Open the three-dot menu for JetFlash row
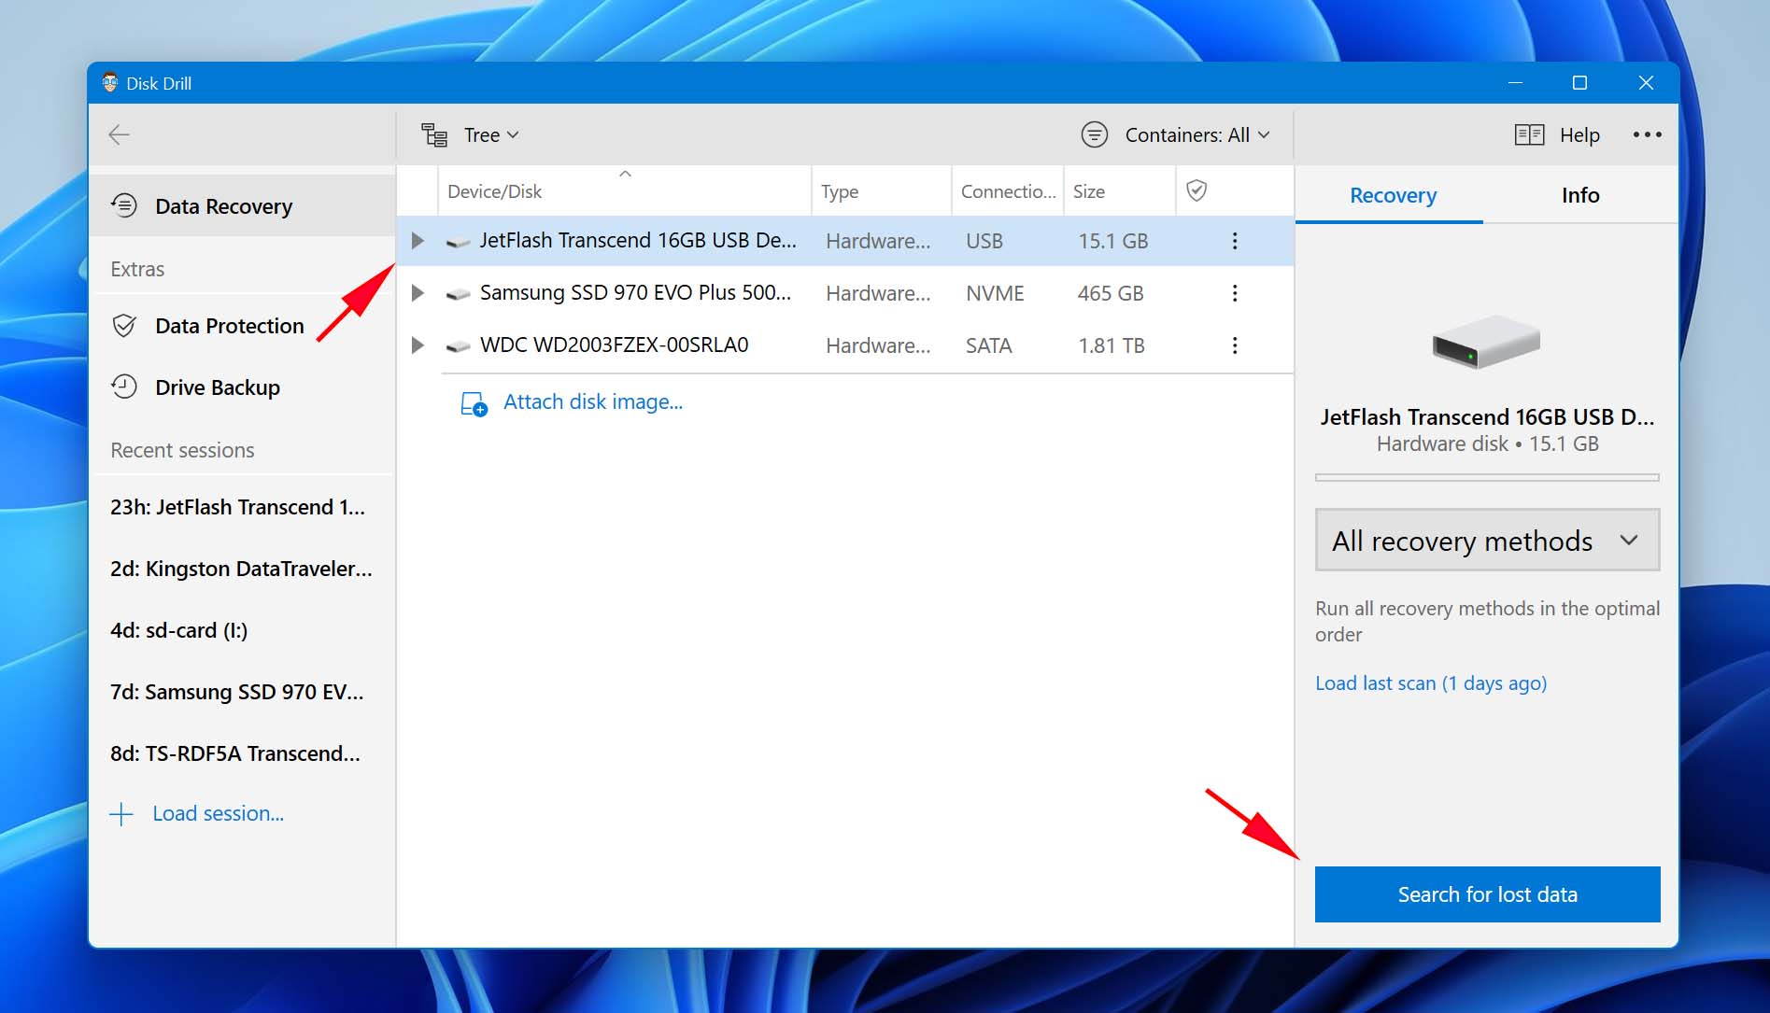1770x1013 pixels. 1235,241
